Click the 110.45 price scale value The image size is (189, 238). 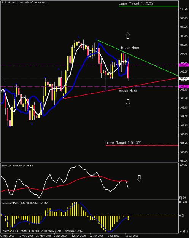184,9
